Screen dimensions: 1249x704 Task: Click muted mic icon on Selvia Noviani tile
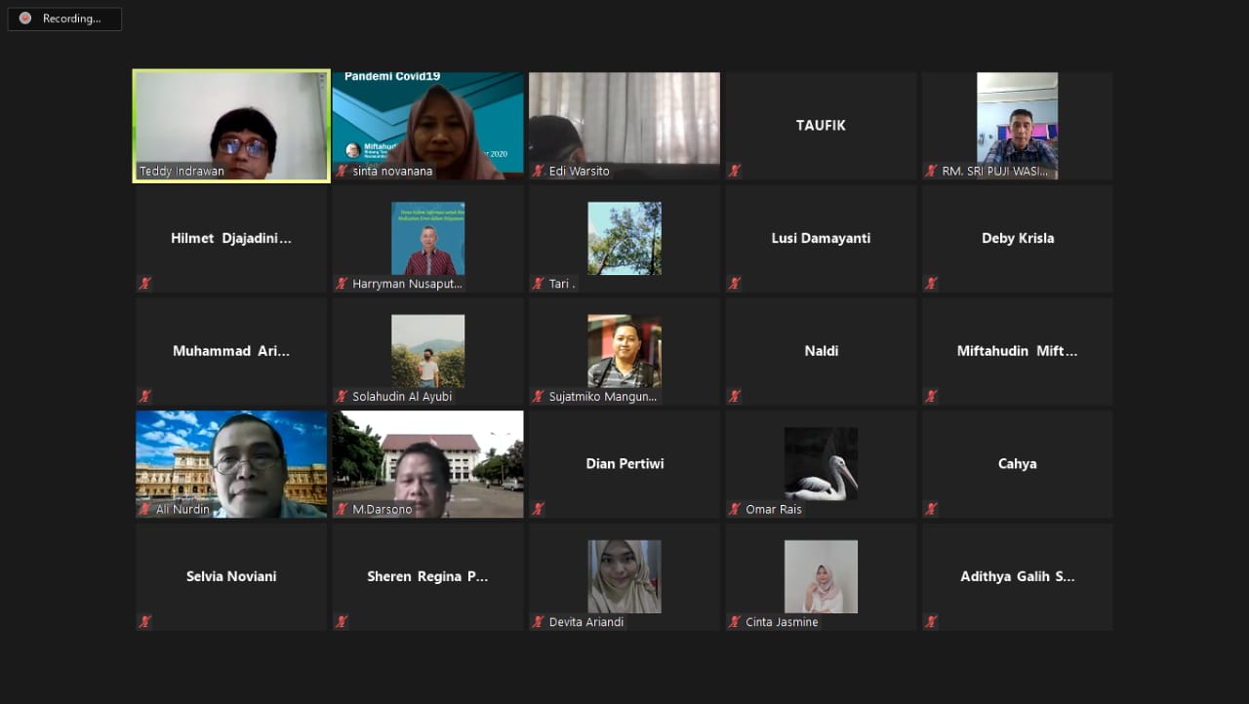pyautogui.click(x=144, y=622)
